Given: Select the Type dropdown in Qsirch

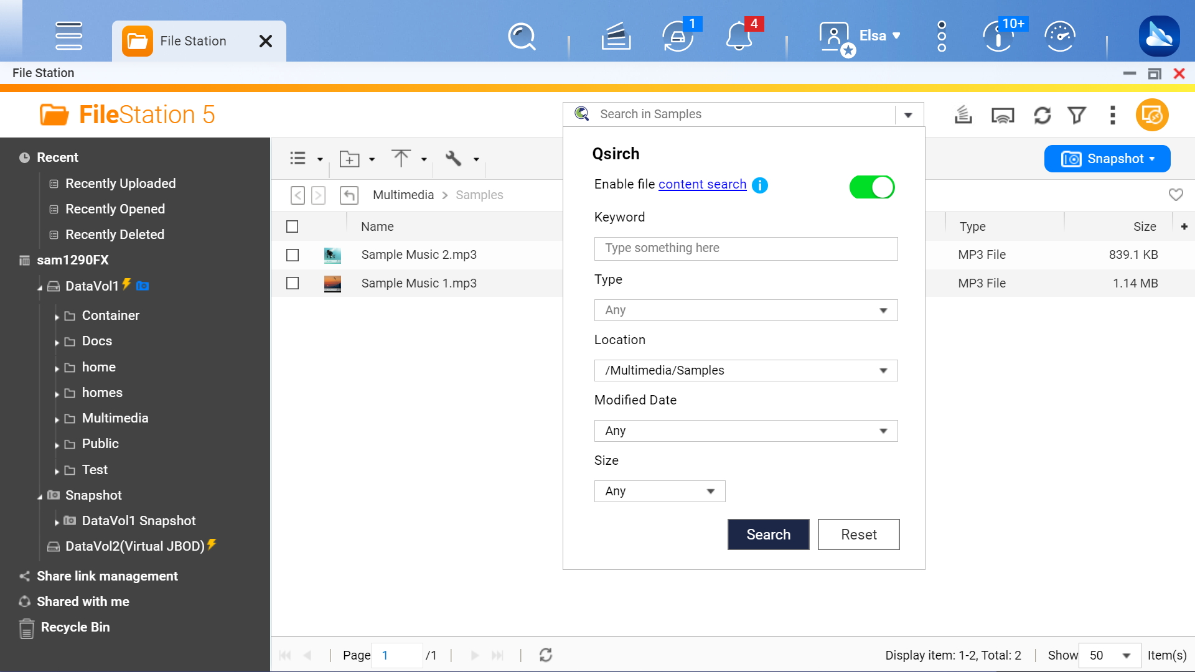Looking at the screenshot, I should click(745, 309).
